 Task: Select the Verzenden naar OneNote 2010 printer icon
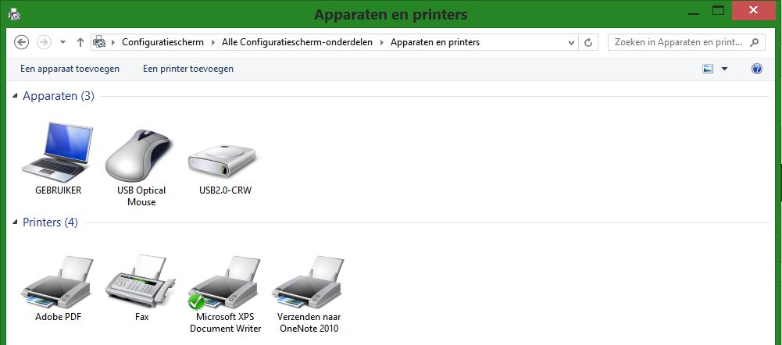coord(309,283)
